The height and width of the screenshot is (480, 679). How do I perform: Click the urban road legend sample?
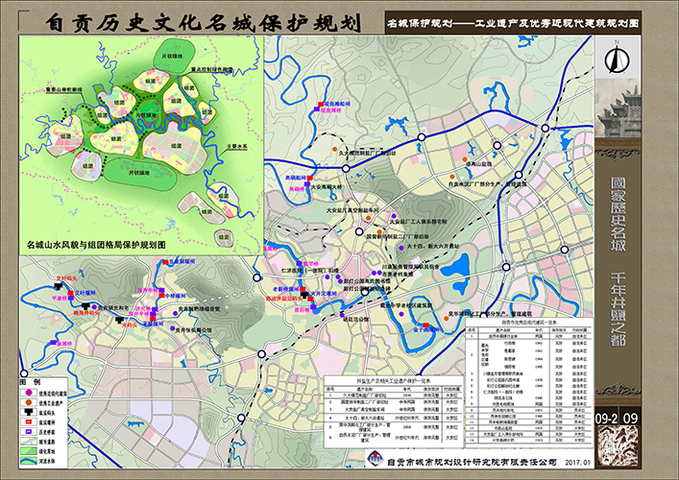[29, 441]
